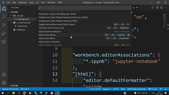169x95 pixels.
Task: Change Spaces: 4 indentation setting
Action: 107,89
